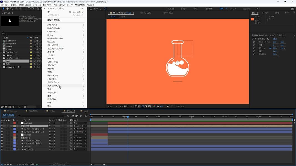The image size is (296, 166).
Task: Click the new folder icon in Project panel
Action: point(6,107)
